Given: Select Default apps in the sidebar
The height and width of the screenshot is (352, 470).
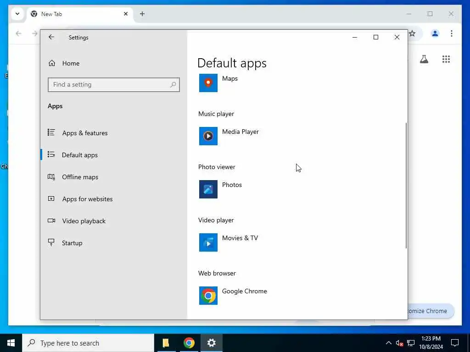Looking at the screenshot, I should (80, 155).
